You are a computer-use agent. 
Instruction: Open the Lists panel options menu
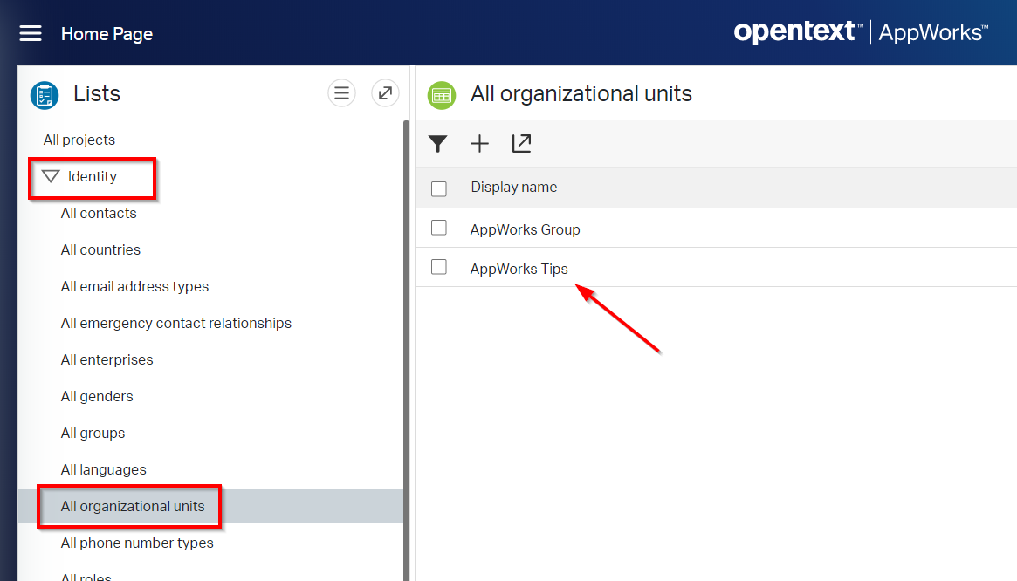click(342, 93)
